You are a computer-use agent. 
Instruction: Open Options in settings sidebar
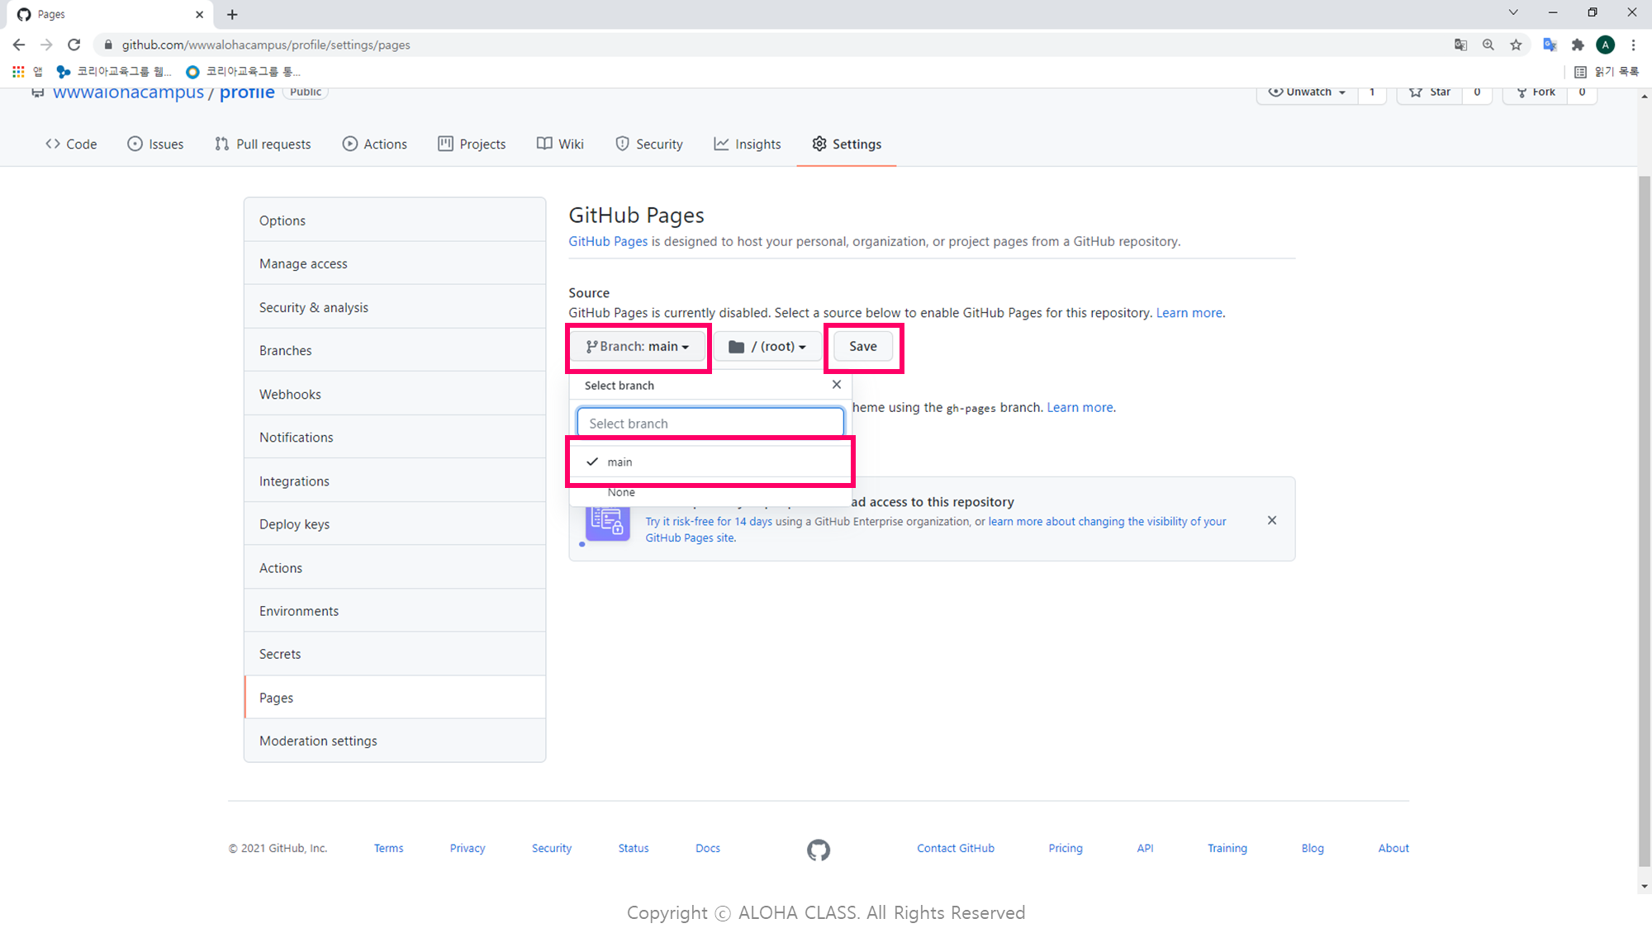(x=395, y=220)
